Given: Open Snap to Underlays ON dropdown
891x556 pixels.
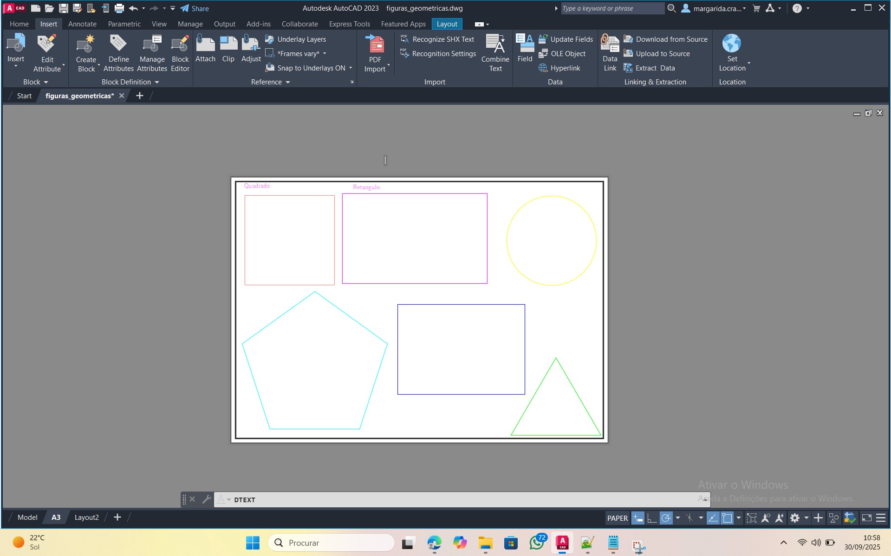Looking at the screenshot, I should [351, 68].
